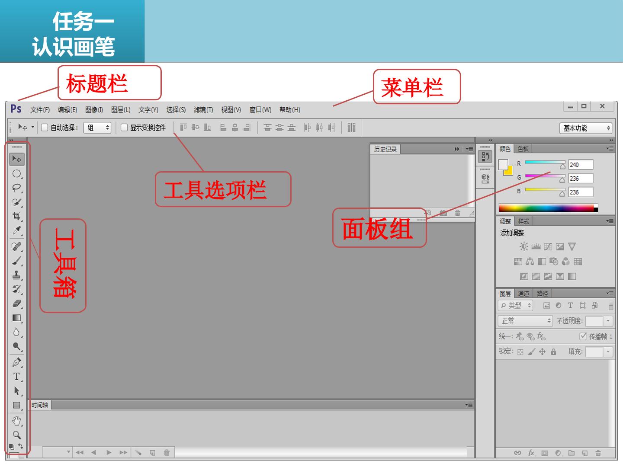Toggle lock image pixels brush icon

point(532,352)
